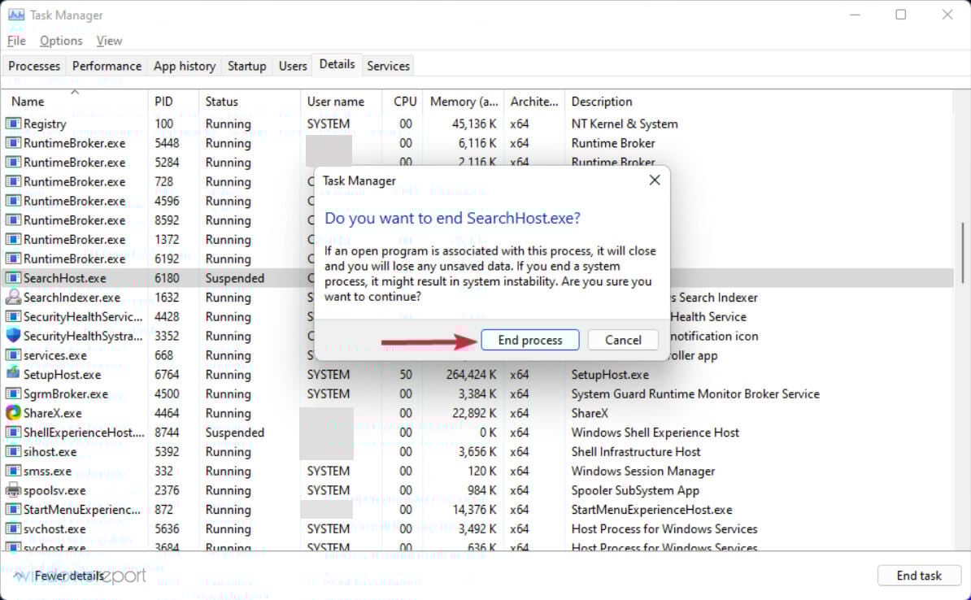Switch to the Performance tab

click(107, 66)
